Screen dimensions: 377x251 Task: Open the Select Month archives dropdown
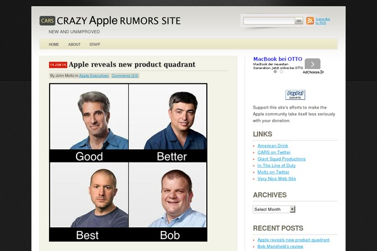(x=274, y=209)
